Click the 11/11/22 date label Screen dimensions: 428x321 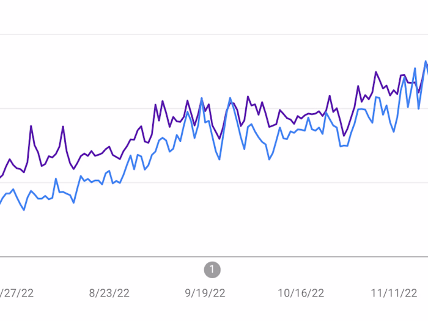point(394,293)
